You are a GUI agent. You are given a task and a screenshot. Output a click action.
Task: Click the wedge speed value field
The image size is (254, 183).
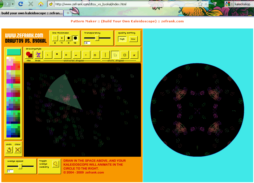(x=10, y=171)
